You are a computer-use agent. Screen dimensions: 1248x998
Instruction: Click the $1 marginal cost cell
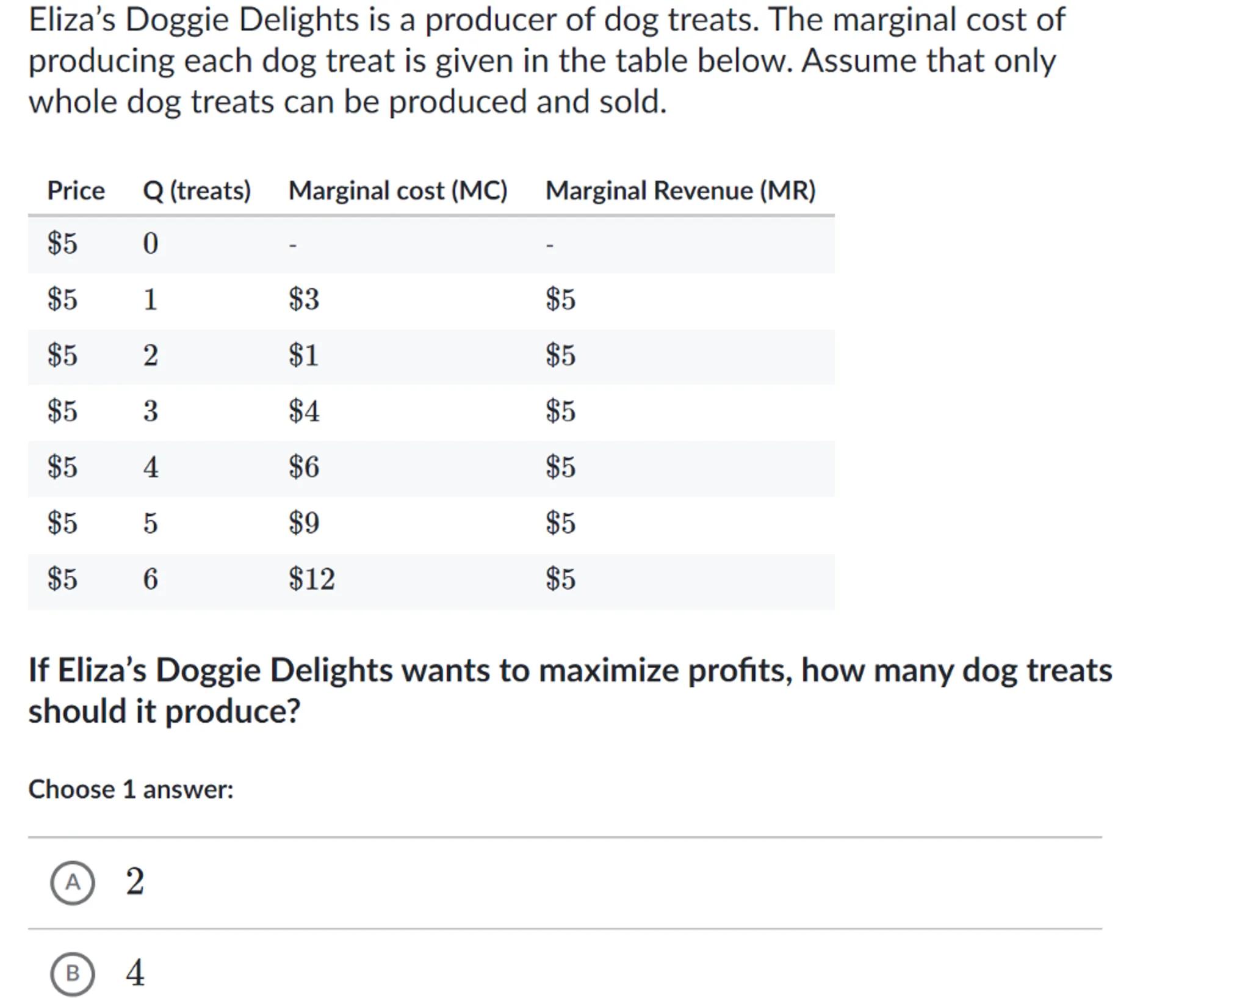point(304,355)
